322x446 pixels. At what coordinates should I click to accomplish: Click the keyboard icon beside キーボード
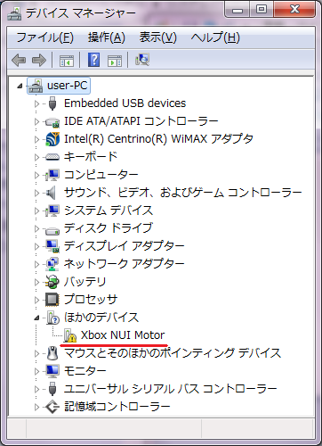tap(52, 157)
